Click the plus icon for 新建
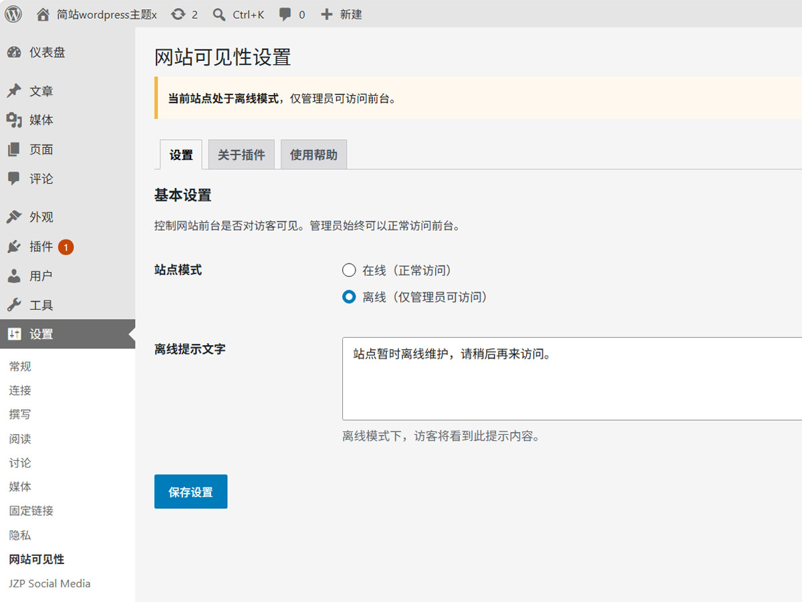 click(326, 14)
